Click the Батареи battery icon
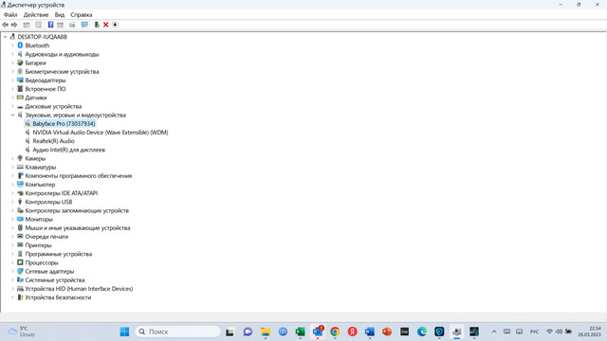Image resolution: width=607 pixels, height=341 pixels. point(20,63)
